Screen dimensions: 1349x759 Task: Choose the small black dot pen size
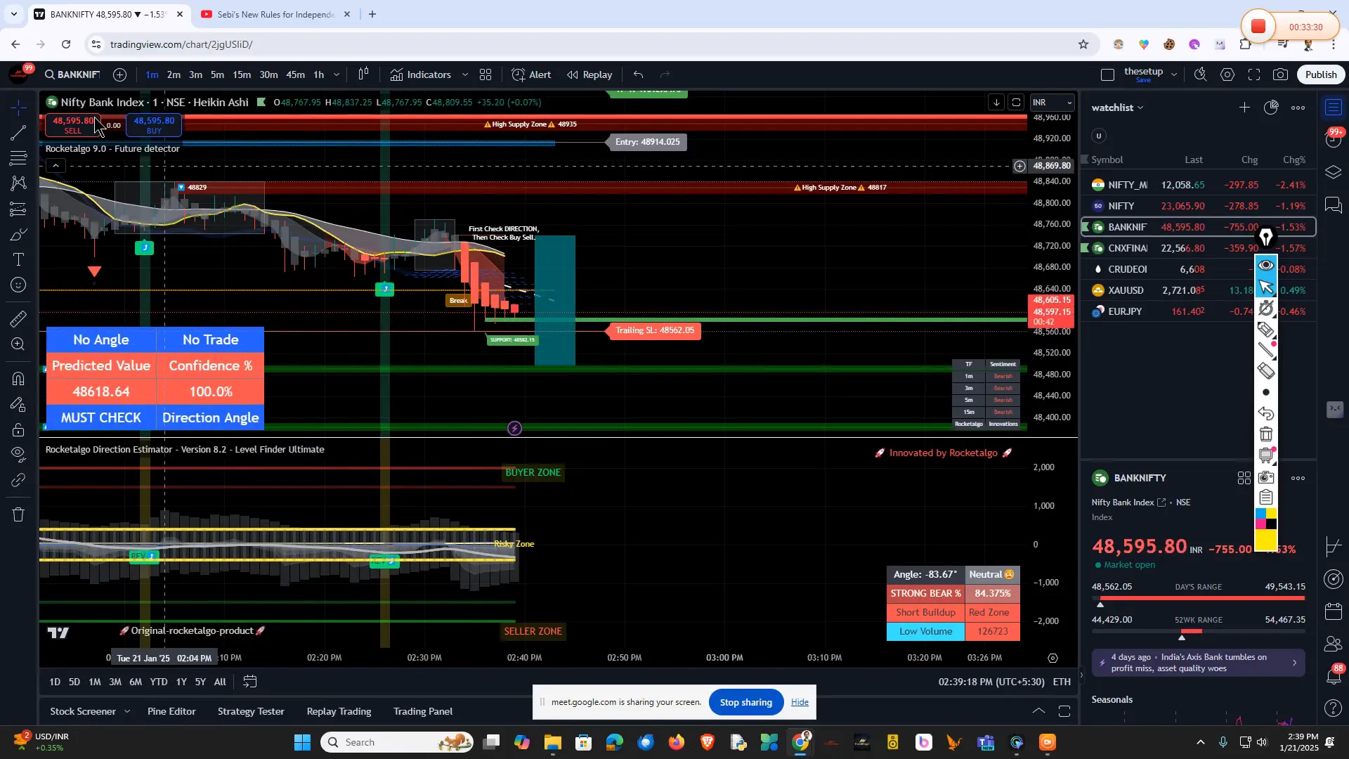pyautogui.click(x=1266, y=392)
